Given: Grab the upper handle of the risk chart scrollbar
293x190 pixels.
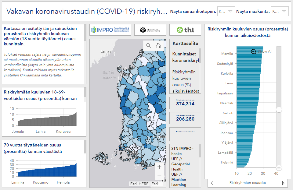Looking at the screenshot, I should (x=279, y=110).
